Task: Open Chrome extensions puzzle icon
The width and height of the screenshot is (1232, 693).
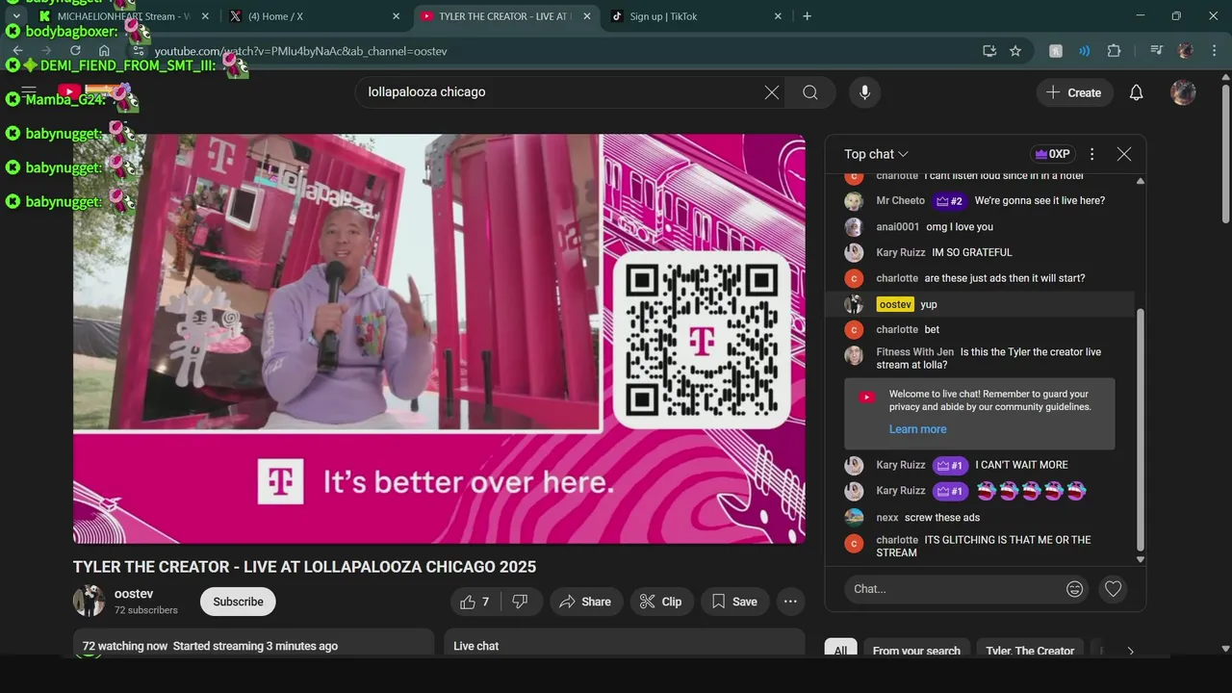Action: coord(1114,51)
